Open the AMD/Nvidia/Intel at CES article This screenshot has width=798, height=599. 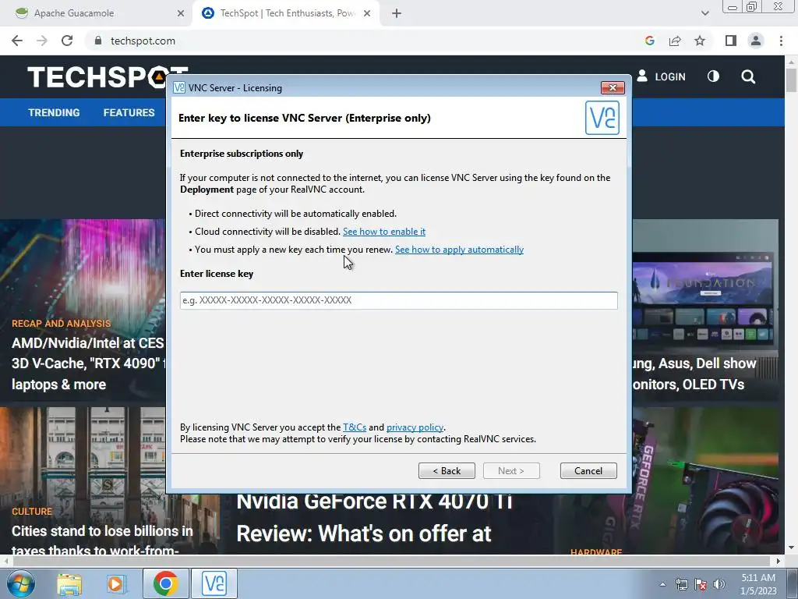click(87, 363)
